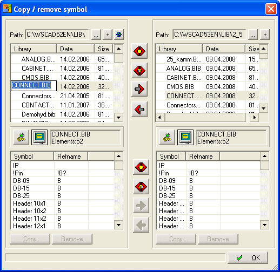Click down arrow of right symbol list scrollbar

pyautogui.click(x=264, y=225)
